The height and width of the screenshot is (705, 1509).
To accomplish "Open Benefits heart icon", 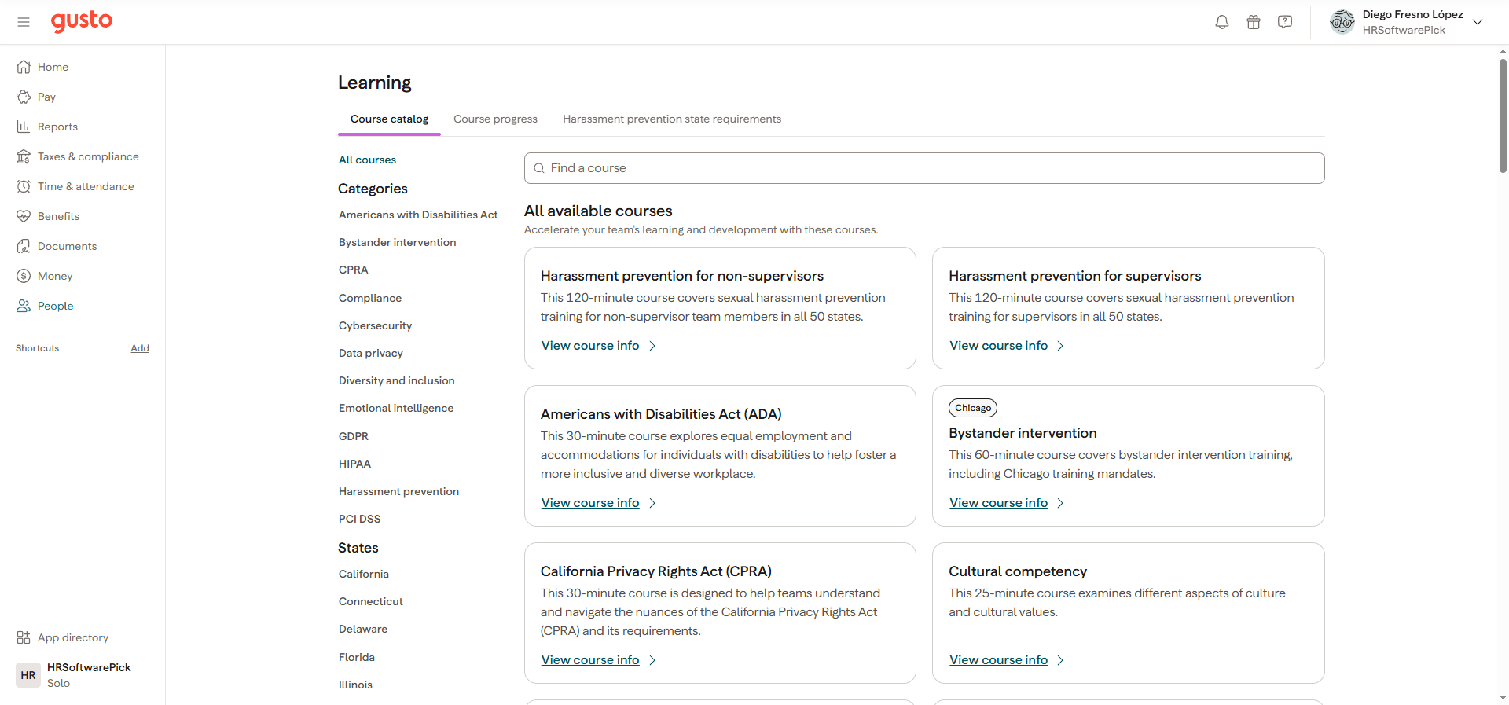I will (x=24, y=216).
